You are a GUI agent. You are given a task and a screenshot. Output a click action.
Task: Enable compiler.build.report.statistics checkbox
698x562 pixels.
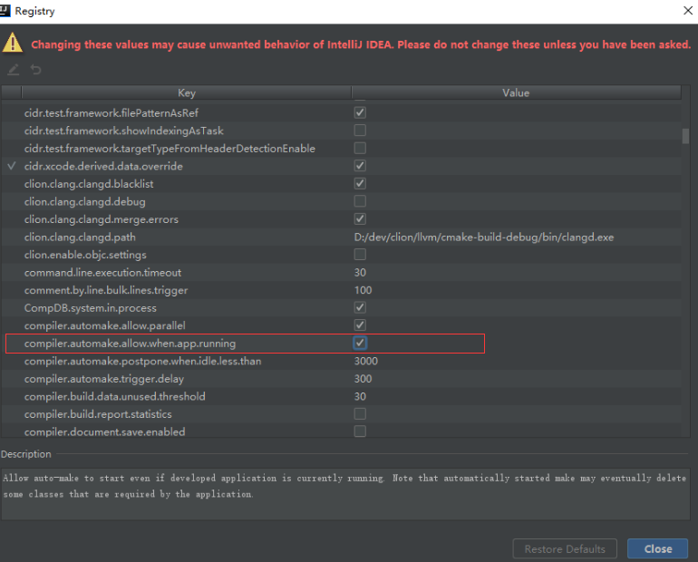360,414
